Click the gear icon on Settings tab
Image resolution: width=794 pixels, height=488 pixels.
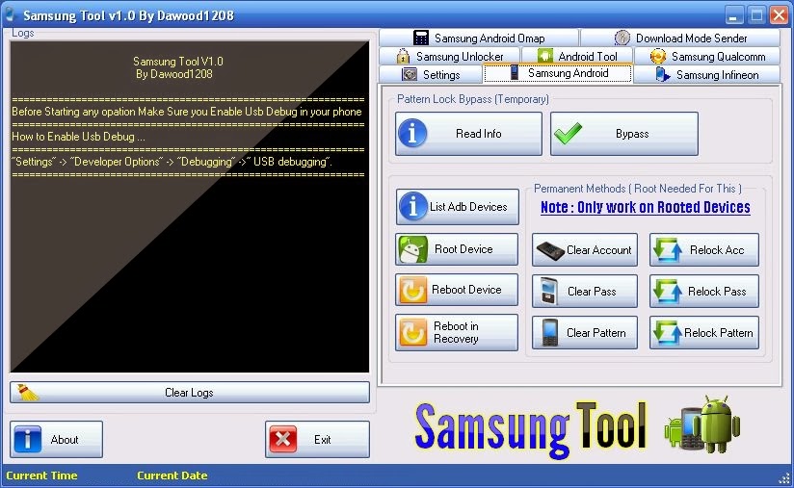410,74
